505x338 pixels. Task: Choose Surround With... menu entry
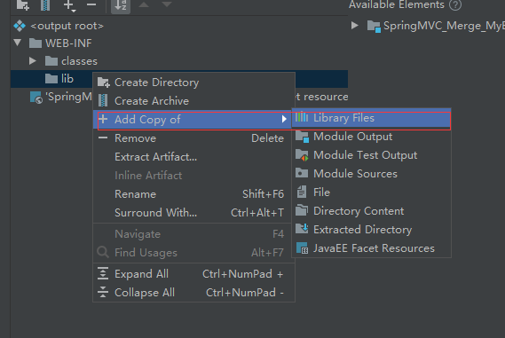193,213
